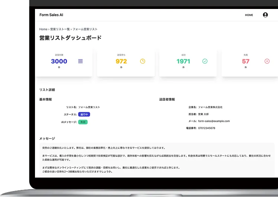Click the 972 pending count
The width and height of the screenshot is (278, 197).
(x=121, y=62)
